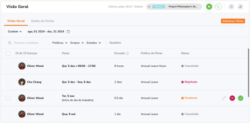The width and height of the screenshot is (250, 123).
Task: Select all licenses via header checkbox
Action: (8, 53)
